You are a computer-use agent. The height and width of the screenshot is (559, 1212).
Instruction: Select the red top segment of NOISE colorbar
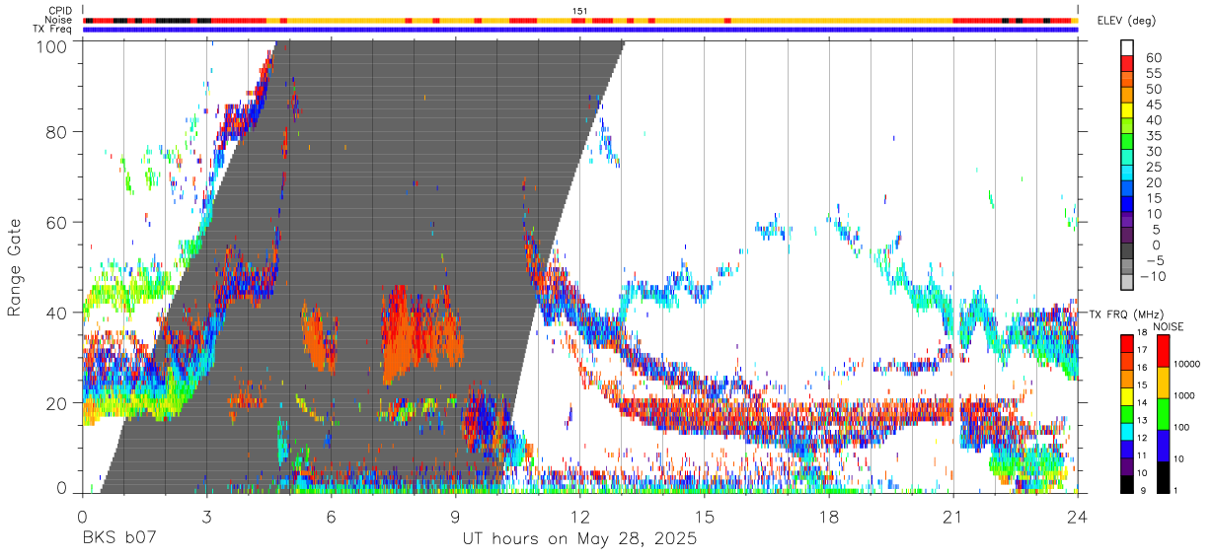click(1163, 351)
